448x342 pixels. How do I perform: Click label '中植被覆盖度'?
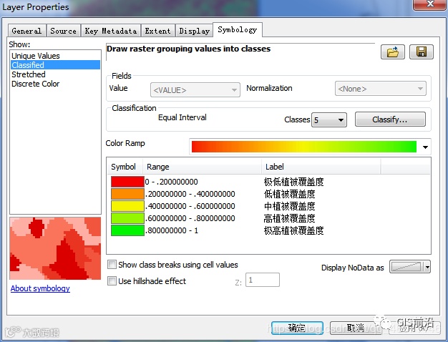(289, 206)
